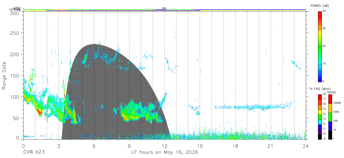This screenshot has height=158, width=344.
Task: Click the 9 MHz label on frequency legend
Action: (x=325, y=138)
